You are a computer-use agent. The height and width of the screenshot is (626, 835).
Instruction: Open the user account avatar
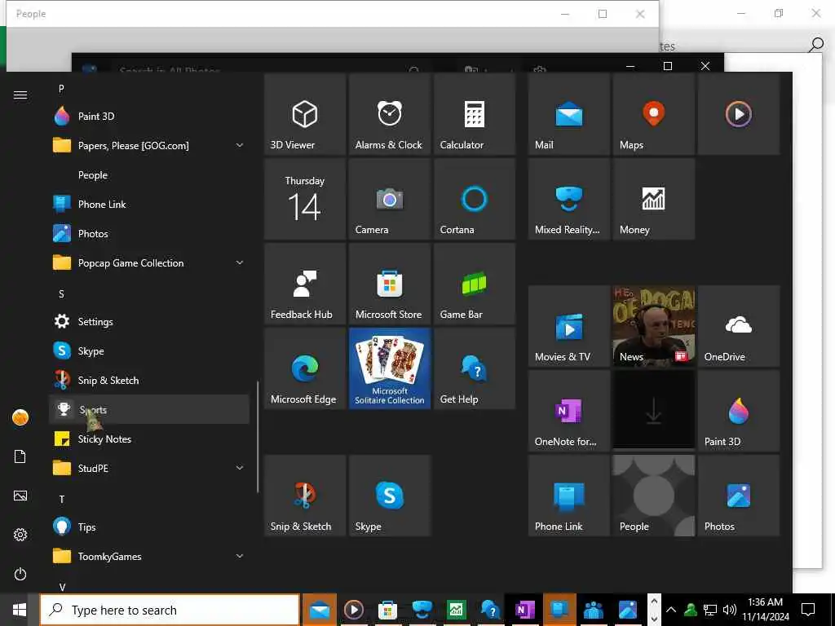(x=20, y=417)
